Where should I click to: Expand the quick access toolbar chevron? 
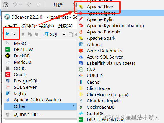tap(38, 5)
